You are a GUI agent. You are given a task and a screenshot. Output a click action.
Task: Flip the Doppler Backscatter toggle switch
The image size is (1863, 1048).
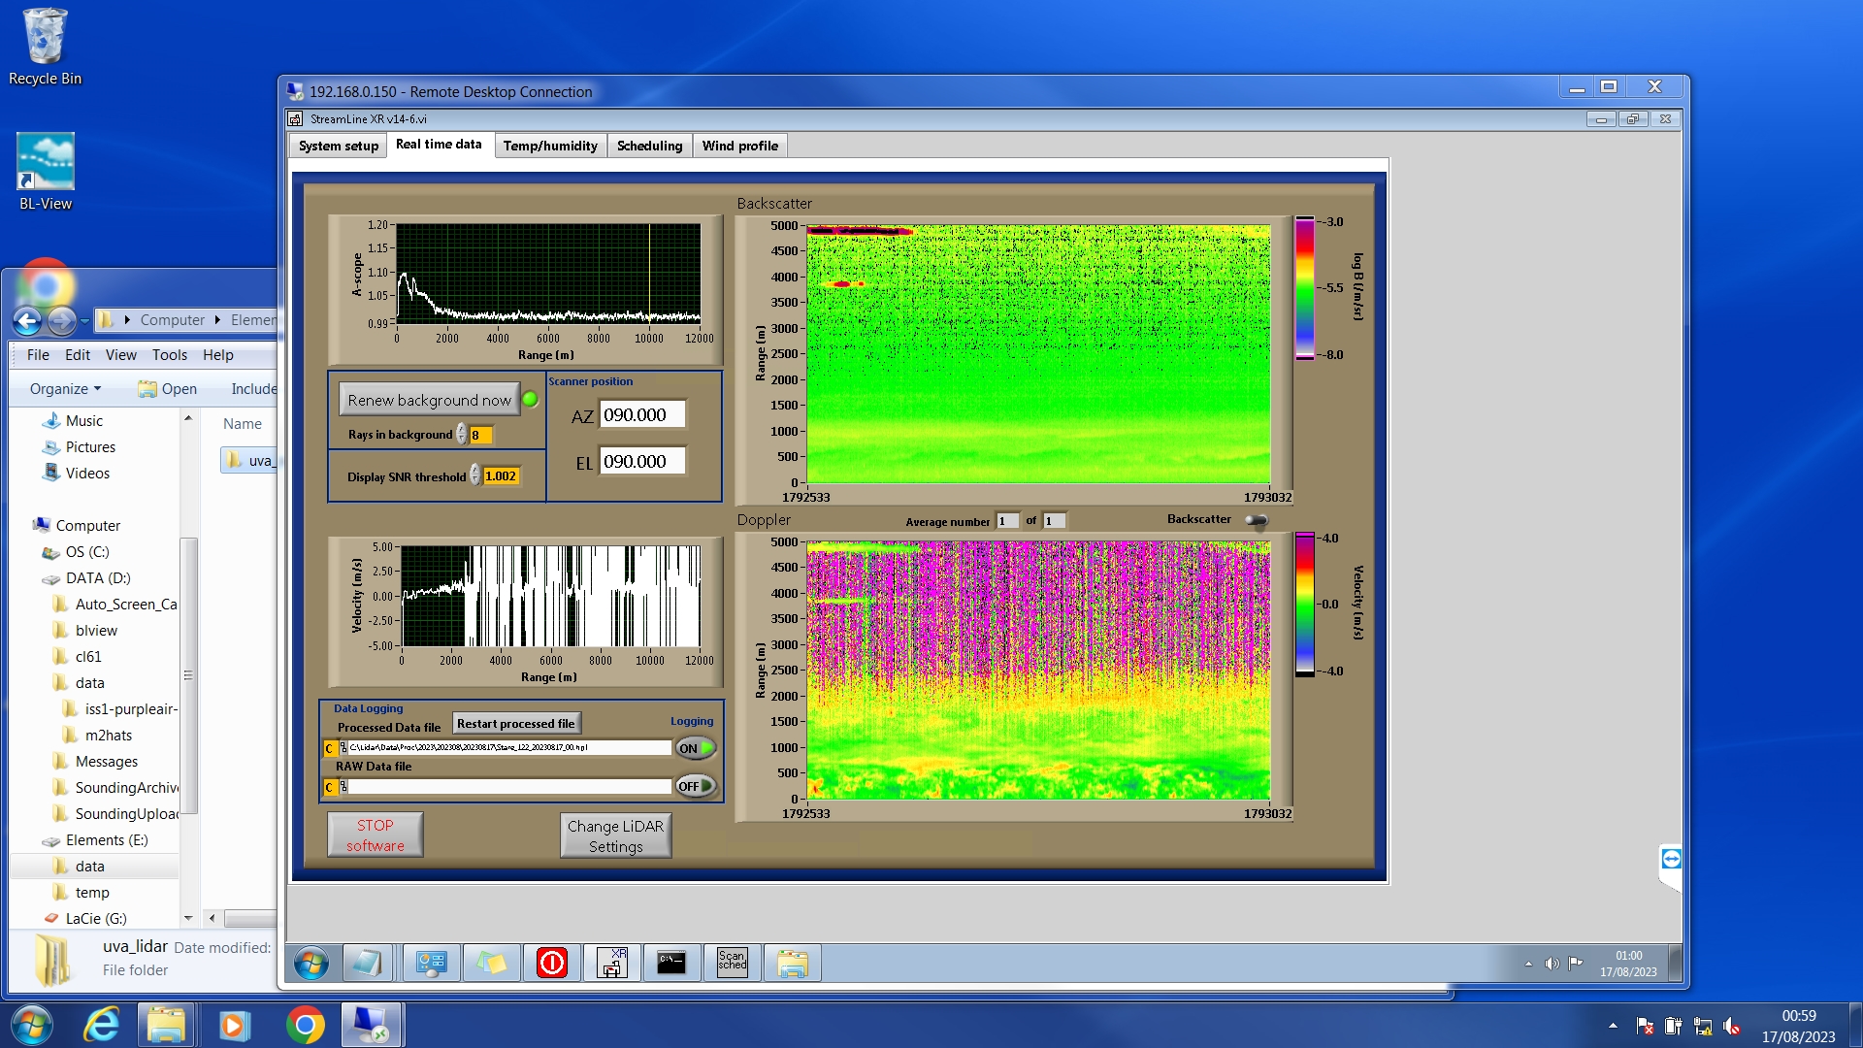click(x=1257, y=521)
